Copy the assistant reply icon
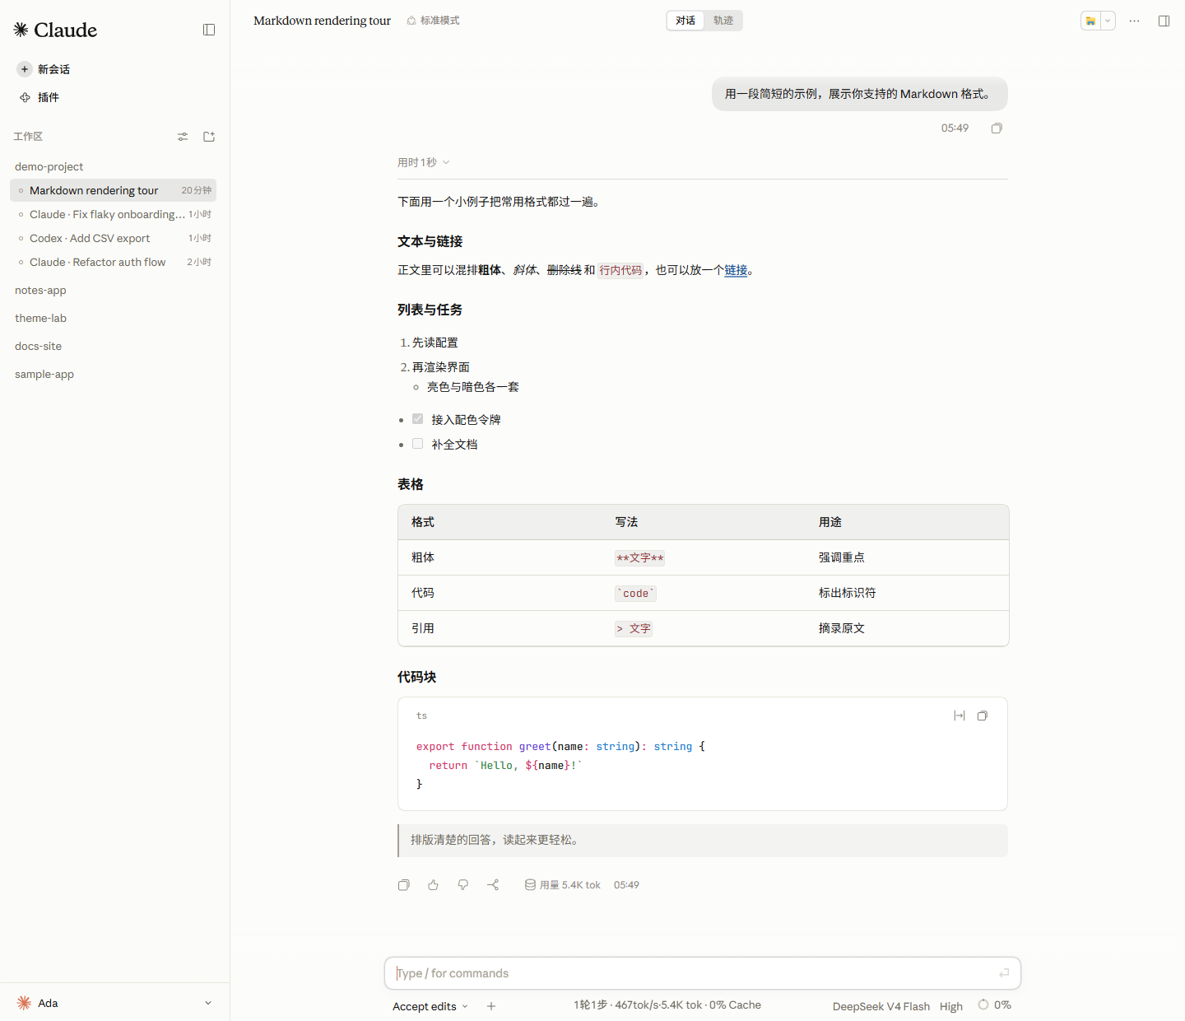Image resolution: width=1185 pixels, height=1021 pixels. [x=404, y=885]
